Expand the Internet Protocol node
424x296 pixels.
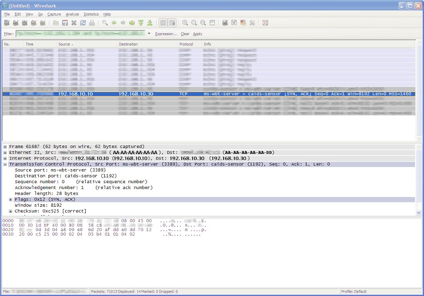[5, 158]
